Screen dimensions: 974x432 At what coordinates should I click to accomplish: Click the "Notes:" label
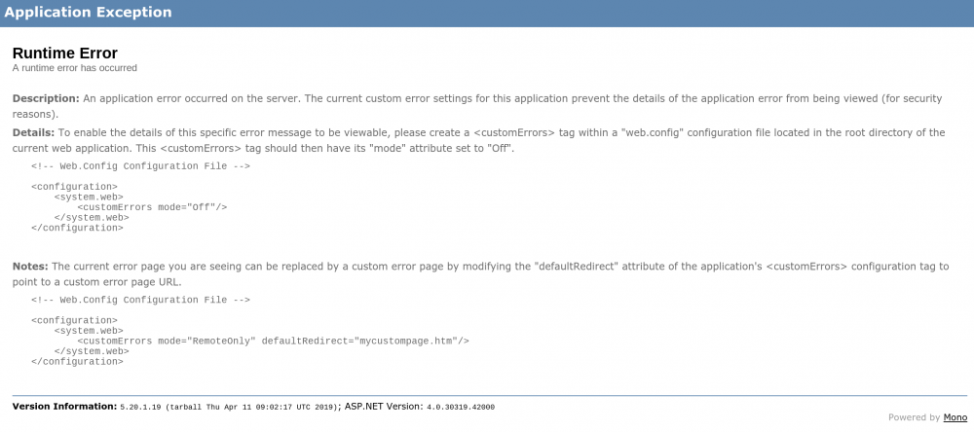tap(30, 267)
